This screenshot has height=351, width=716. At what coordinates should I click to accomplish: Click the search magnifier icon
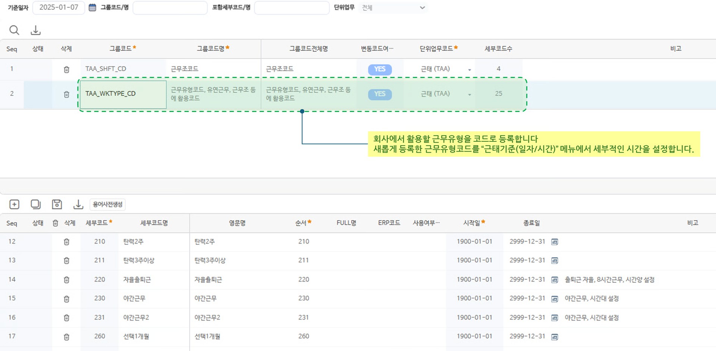(14, 30)
